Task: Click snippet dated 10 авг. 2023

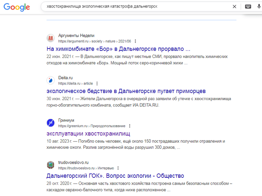Action: tap(136, 144)
